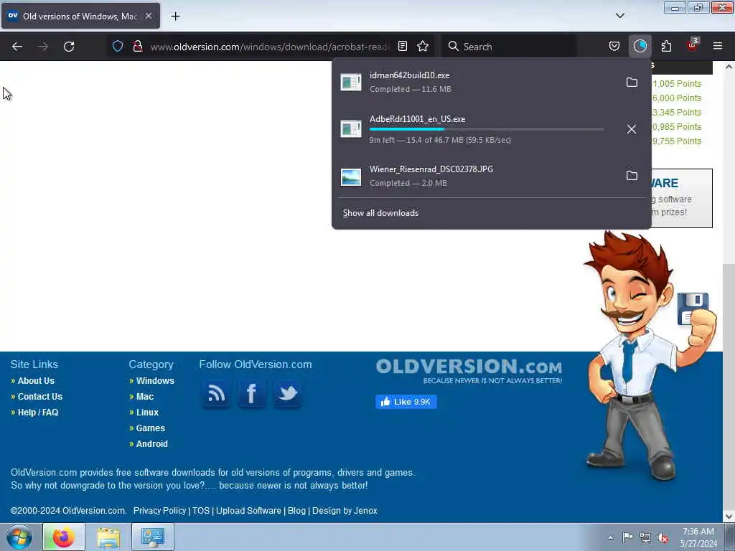The image size is (735, 551).
Task: Select the Old versions of Windows tab
Action: coord(80,16)
